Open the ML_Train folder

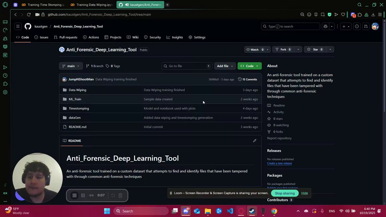(75, 99)
